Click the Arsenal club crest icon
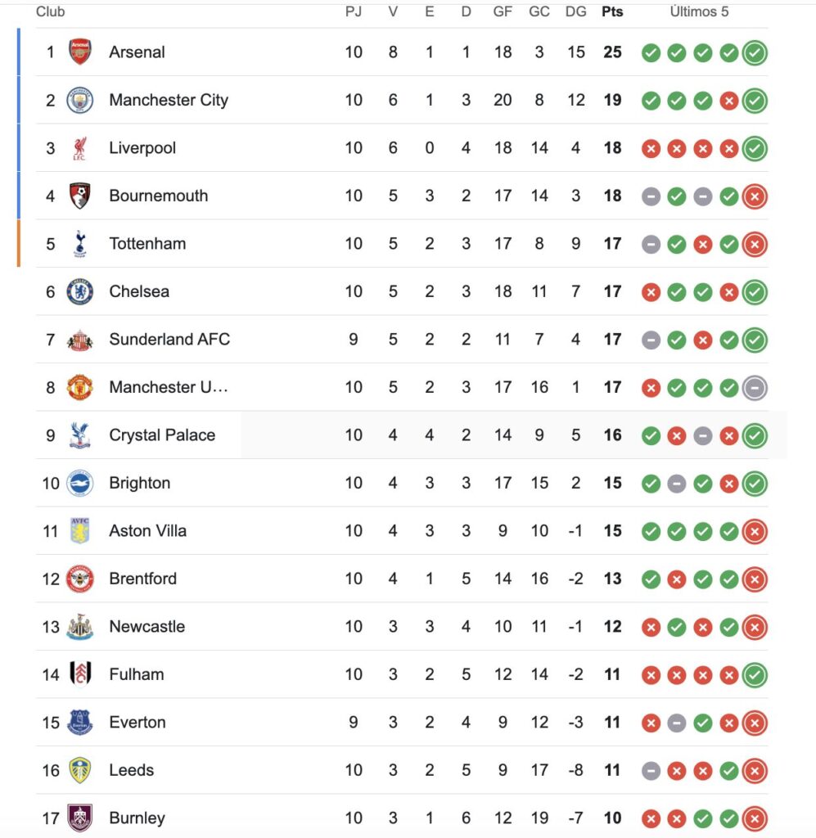Image resolution: width=816 pixels, height=838 pixels. [80, 52]
